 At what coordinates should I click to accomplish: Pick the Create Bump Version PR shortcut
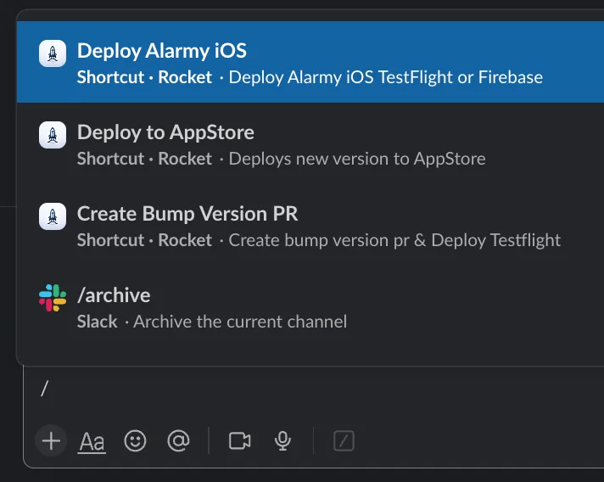tap(310, 225)
